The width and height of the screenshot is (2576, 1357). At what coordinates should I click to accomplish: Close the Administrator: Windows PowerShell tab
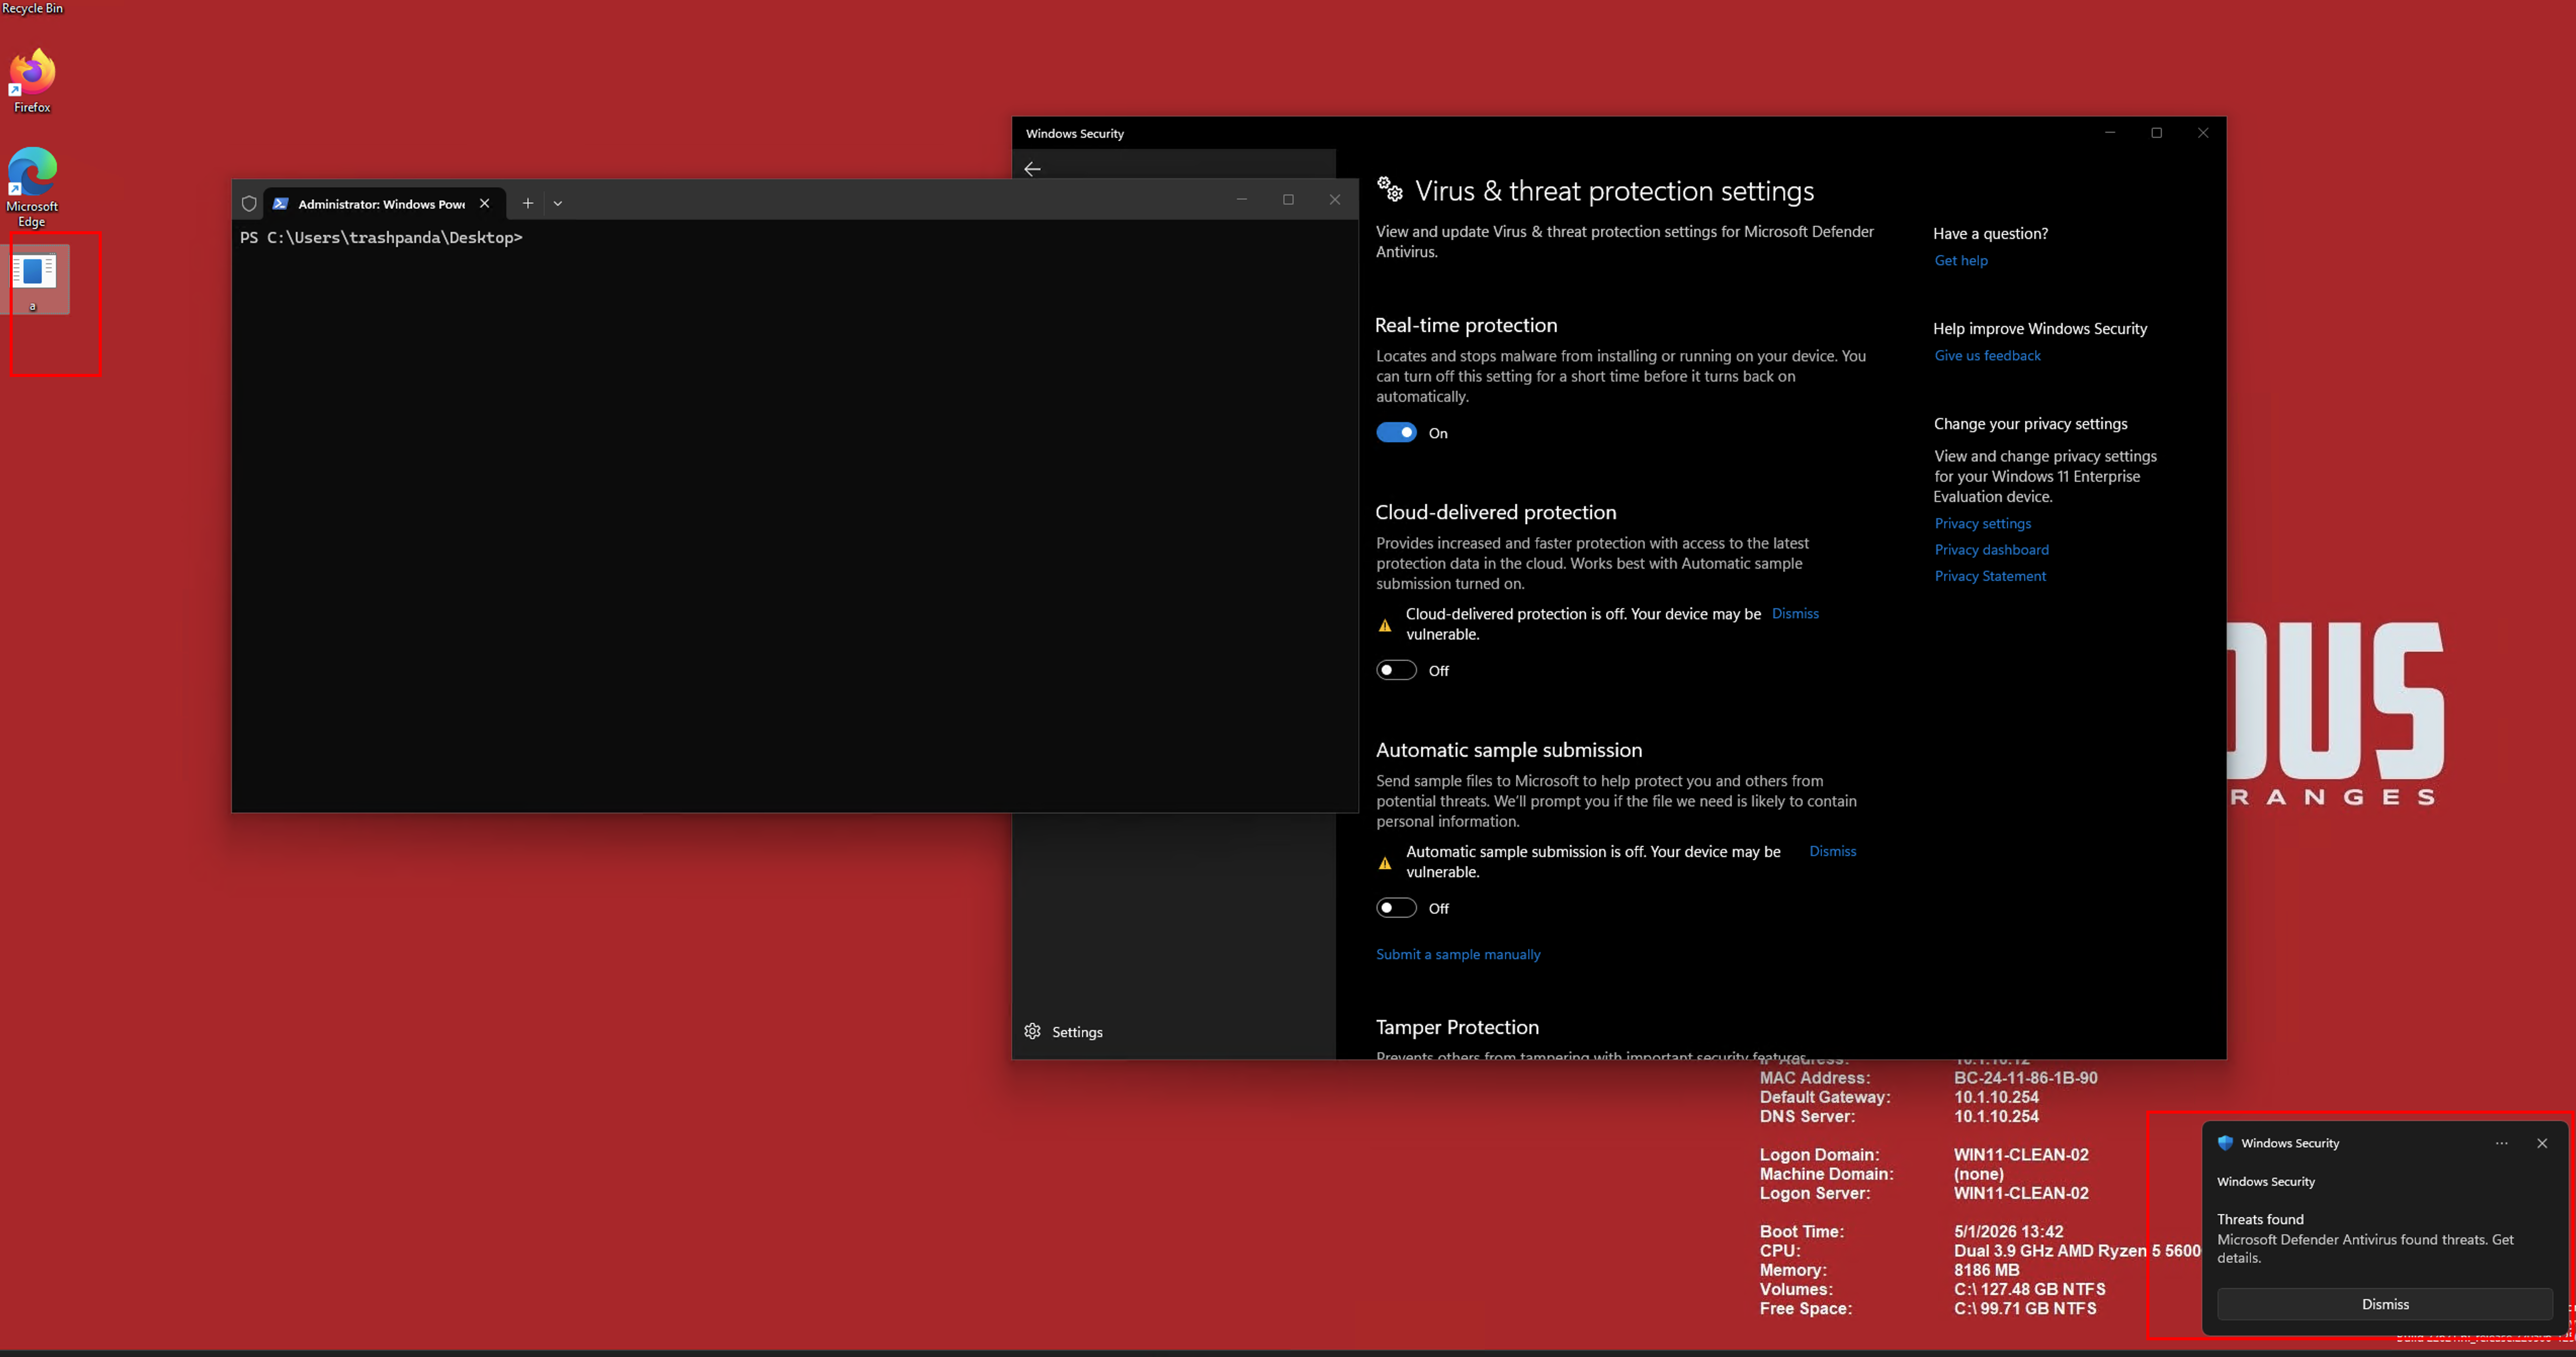484,203
